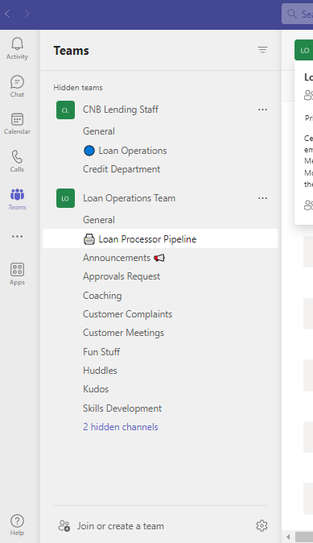
Task: Open the Coaching channel
Action: (x=102, y=296)
